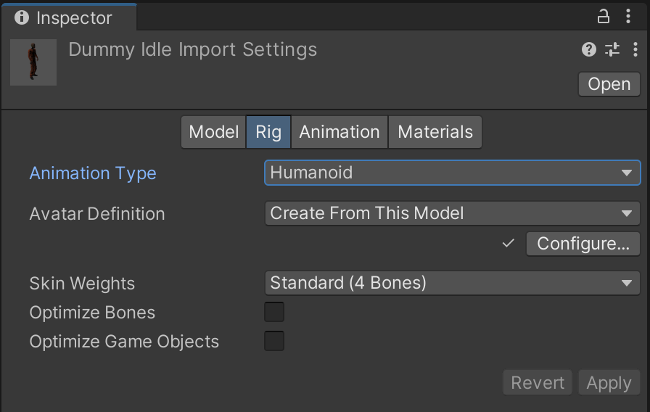Switch to the Model tab
The height and width of the screenshot is (412, 650).
pyautogui.click(x=213, y=132)
